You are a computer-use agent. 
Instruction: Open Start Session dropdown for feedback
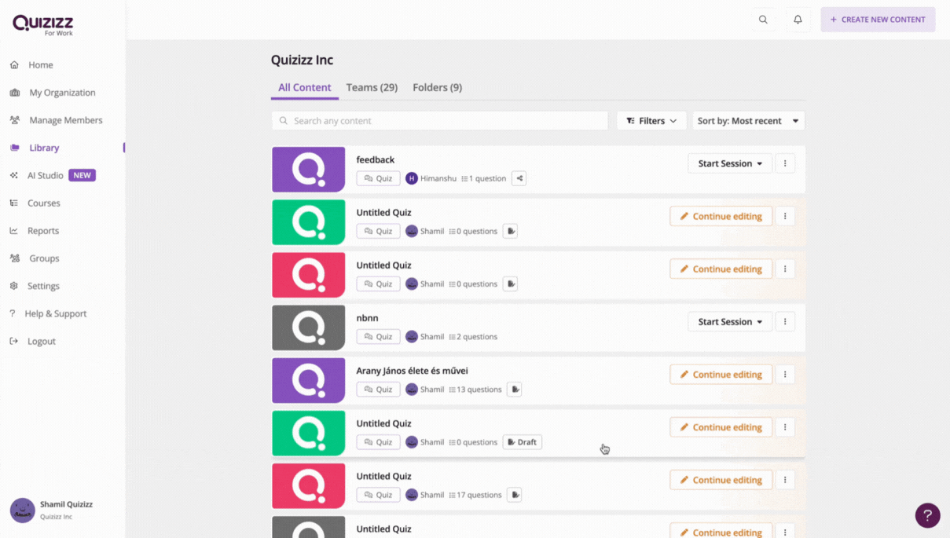click(730, 163)
